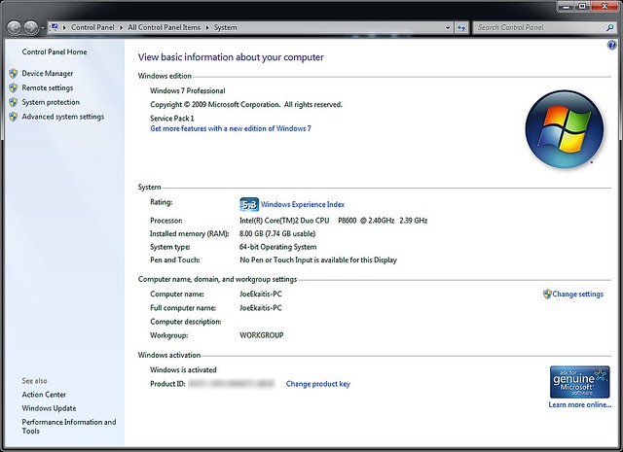The height and width of the screenshot is (452, 623).
Task: Click the magnifier search icon
Action: pyautogui.click(x=610, y=27)
